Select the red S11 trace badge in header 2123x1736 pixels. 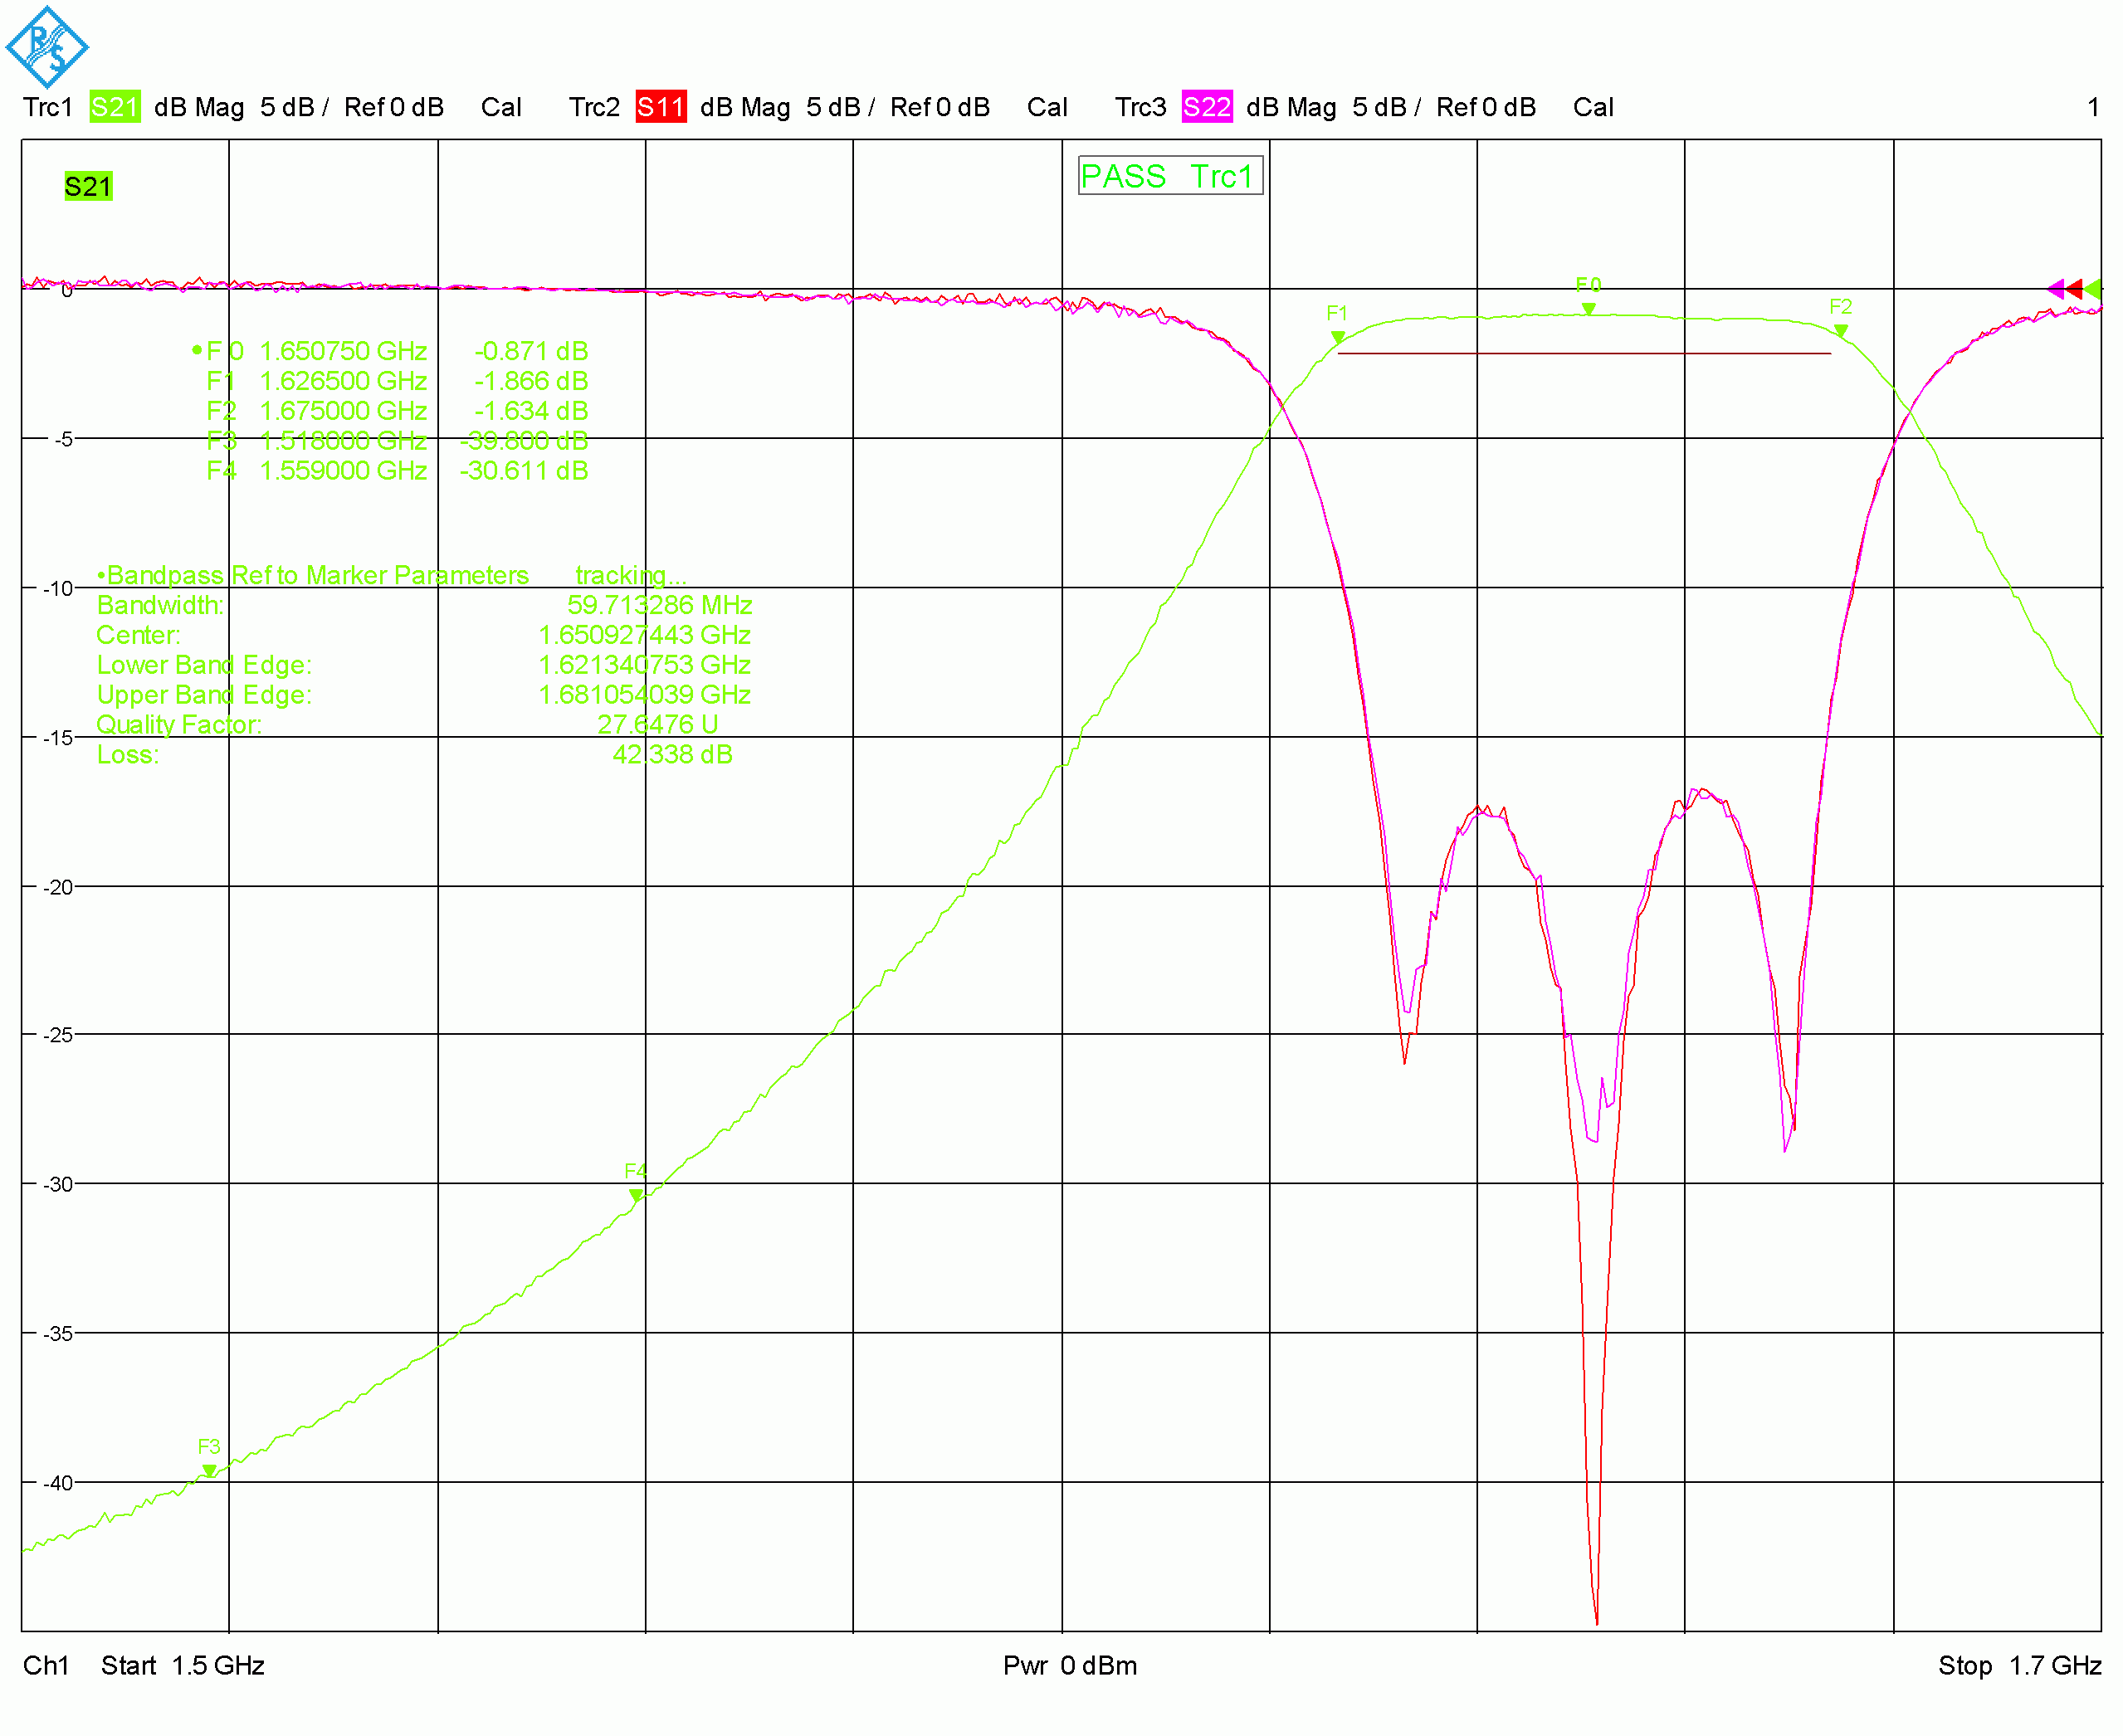[661, 107]
